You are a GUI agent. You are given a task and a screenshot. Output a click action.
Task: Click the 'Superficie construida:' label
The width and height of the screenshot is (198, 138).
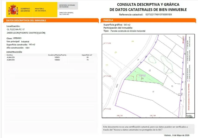point(17,45)
